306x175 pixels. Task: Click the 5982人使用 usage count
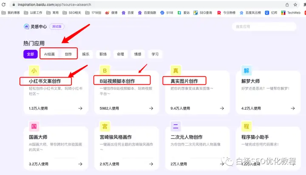[109, 108]
